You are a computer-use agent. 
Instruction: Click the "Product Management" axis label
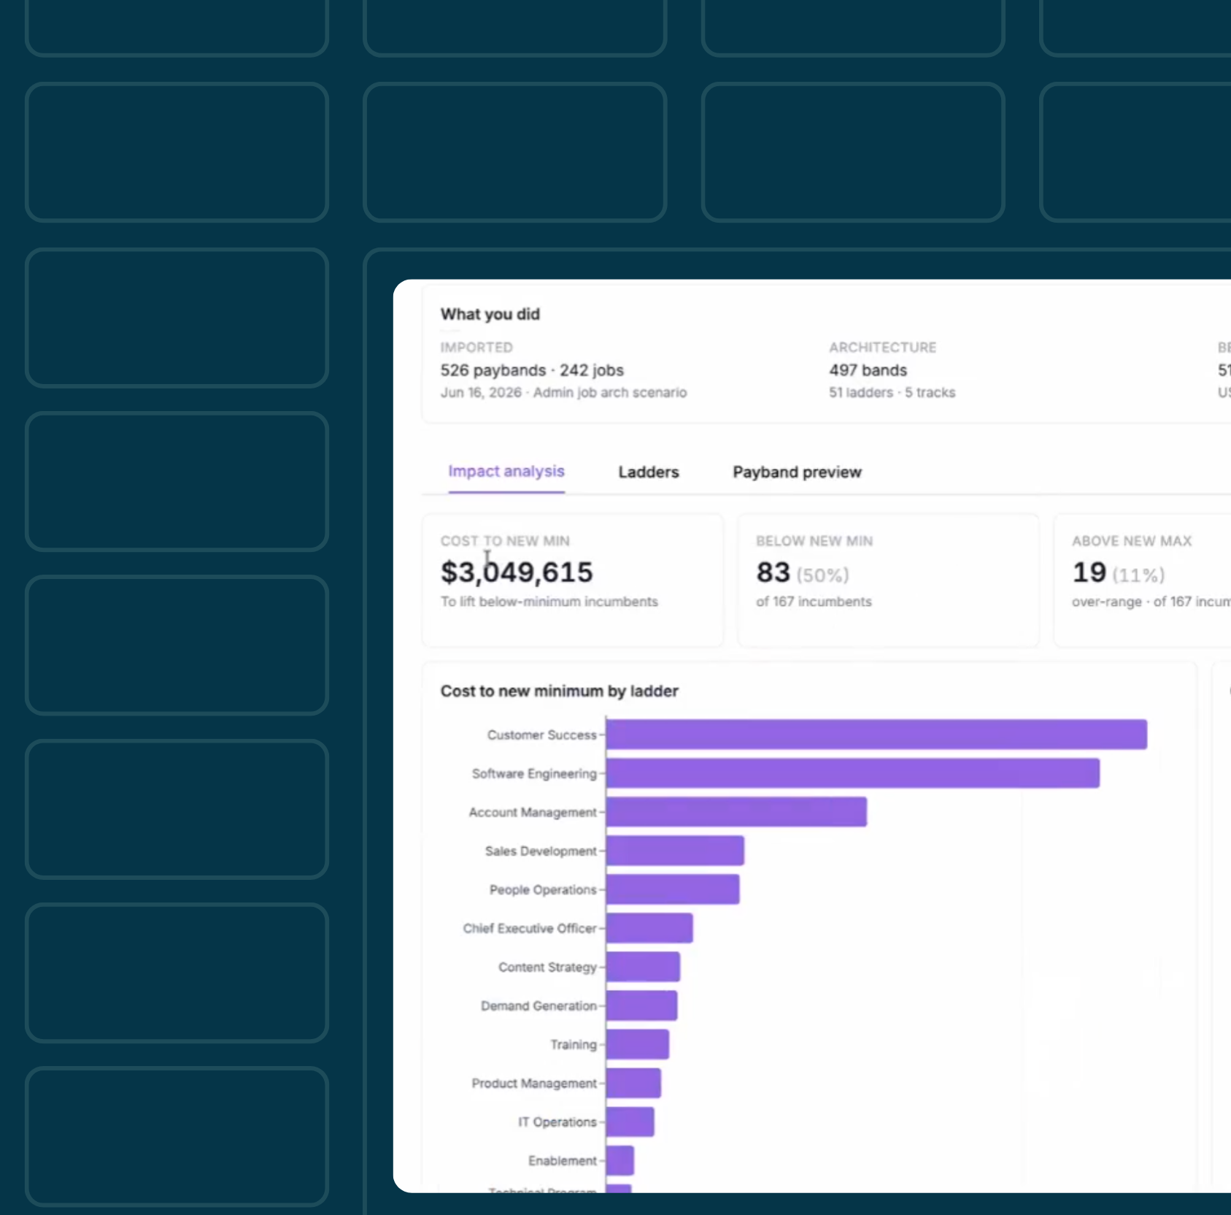click(534, 1084)
